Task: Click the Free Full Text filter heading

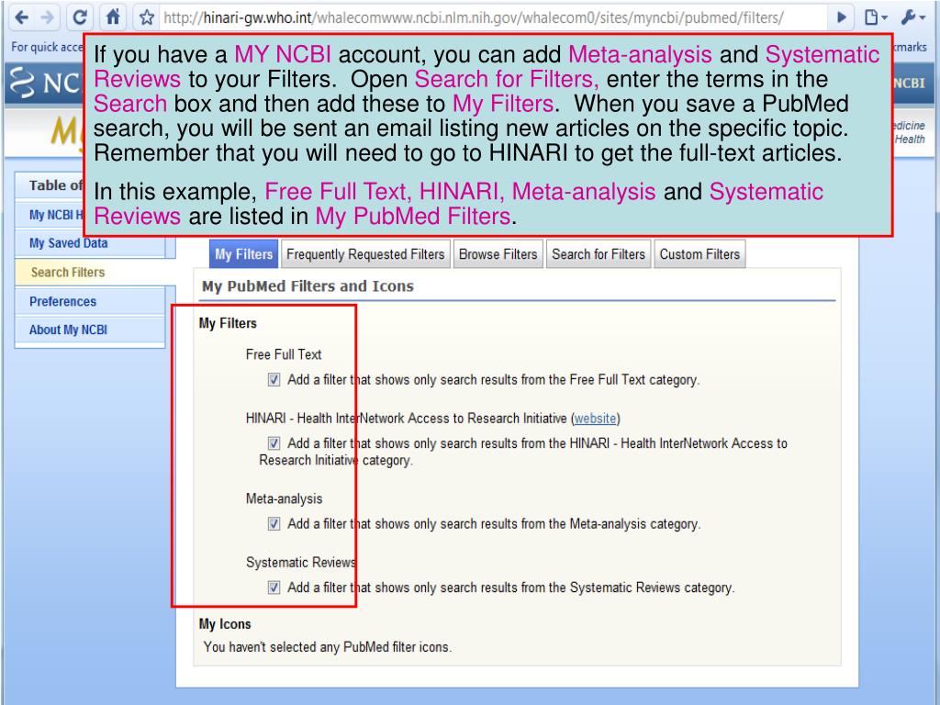Action: 284,354
